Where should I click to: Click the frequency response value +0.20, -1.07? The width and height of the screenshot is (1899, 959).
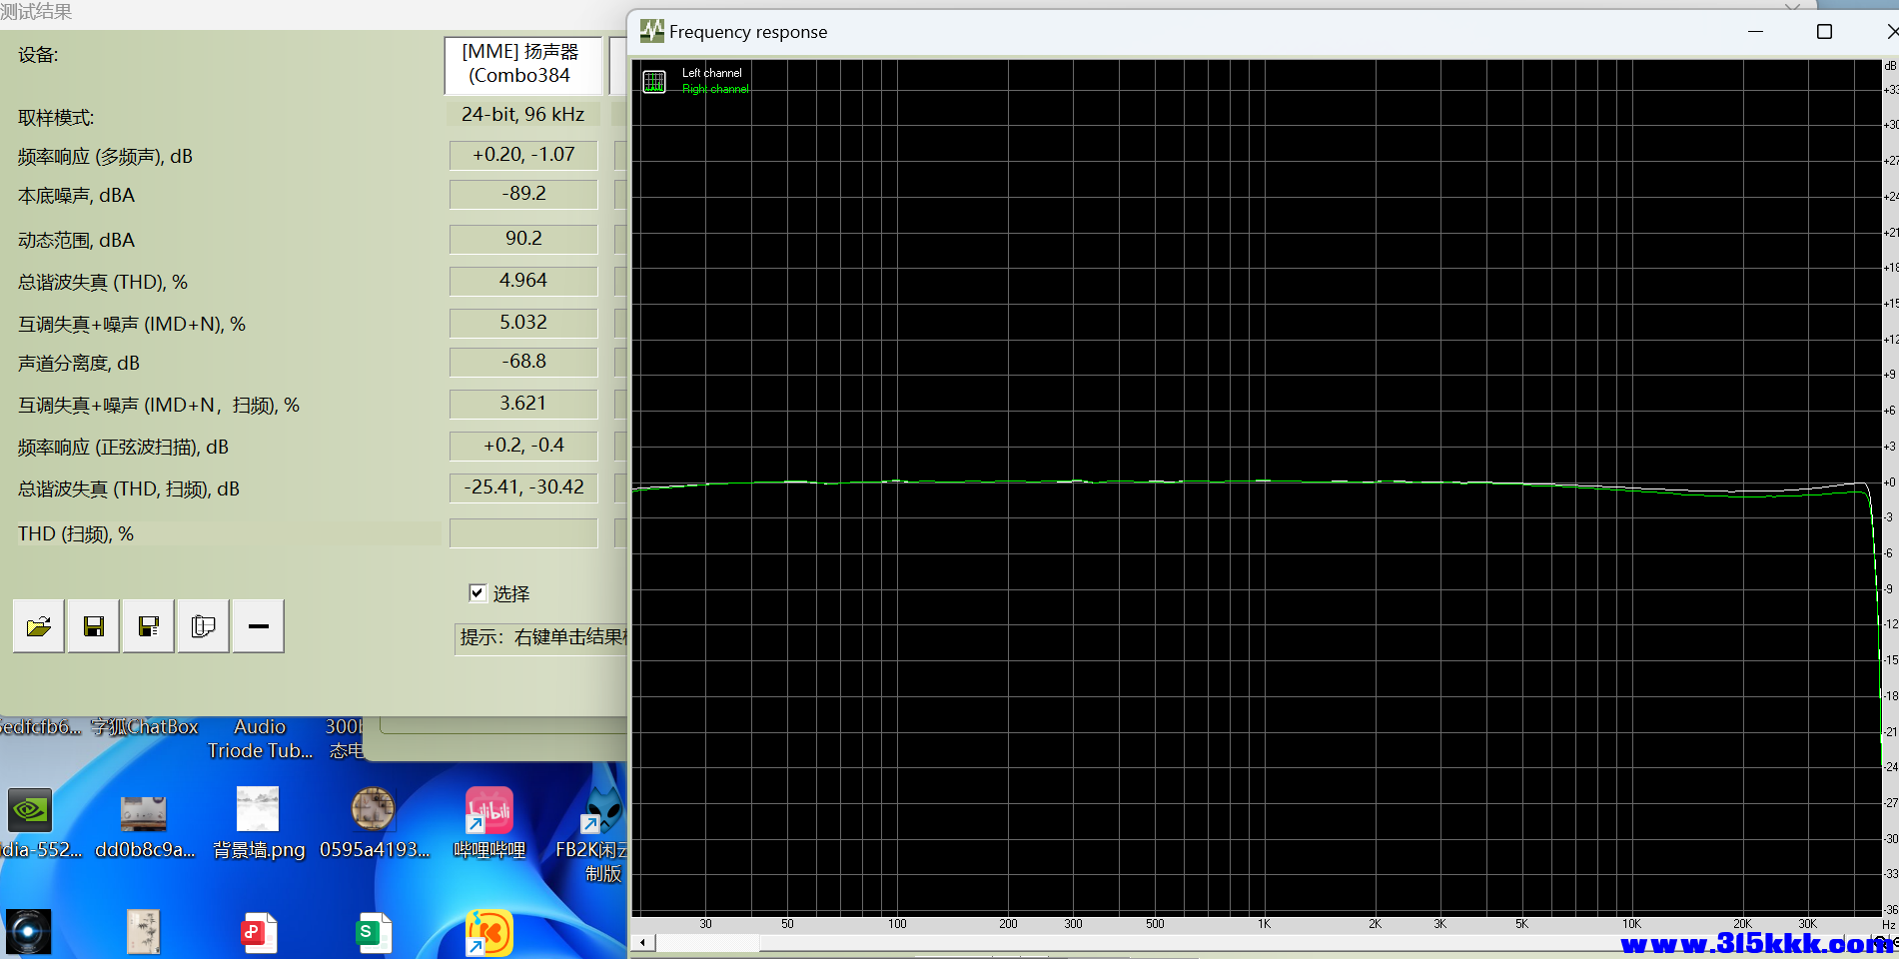523,155
